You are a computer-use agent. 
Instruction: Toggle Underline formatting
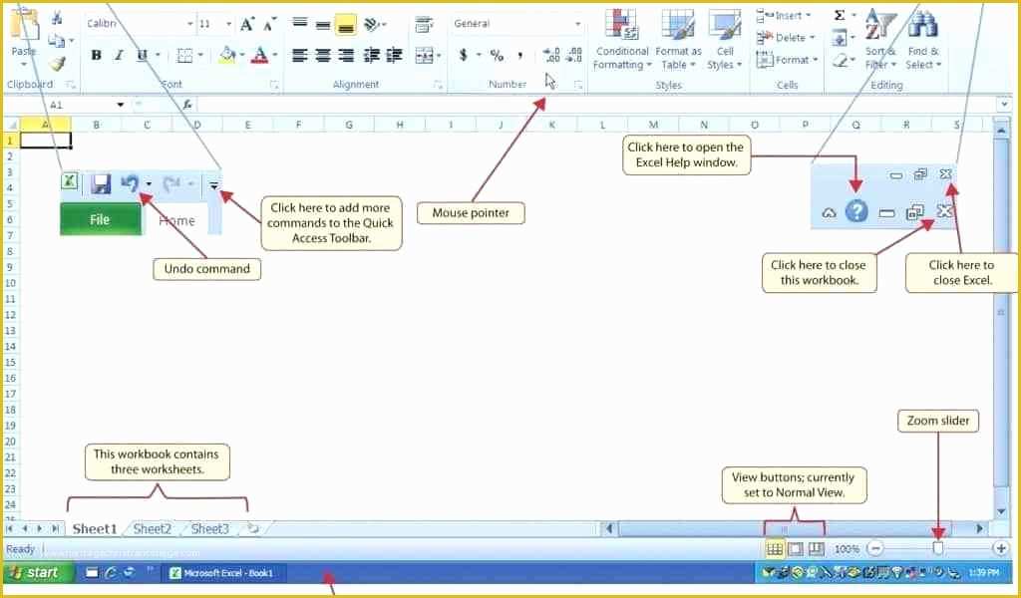142,55
